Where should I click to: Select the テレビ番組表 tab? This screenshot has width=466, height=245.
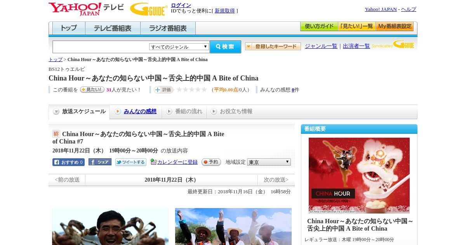113,28
